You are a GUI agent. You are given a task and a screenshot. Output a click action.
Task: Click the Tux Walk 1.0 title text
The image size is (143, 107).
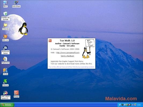point(67,40)
